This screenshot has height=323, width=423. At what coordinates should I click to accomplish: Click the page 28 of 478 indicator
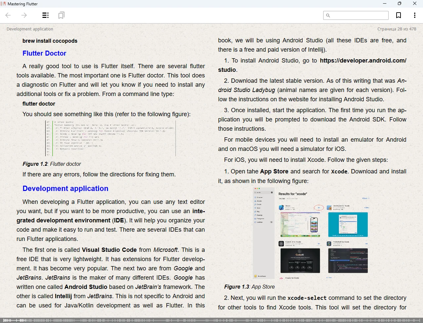coord(397,29)
